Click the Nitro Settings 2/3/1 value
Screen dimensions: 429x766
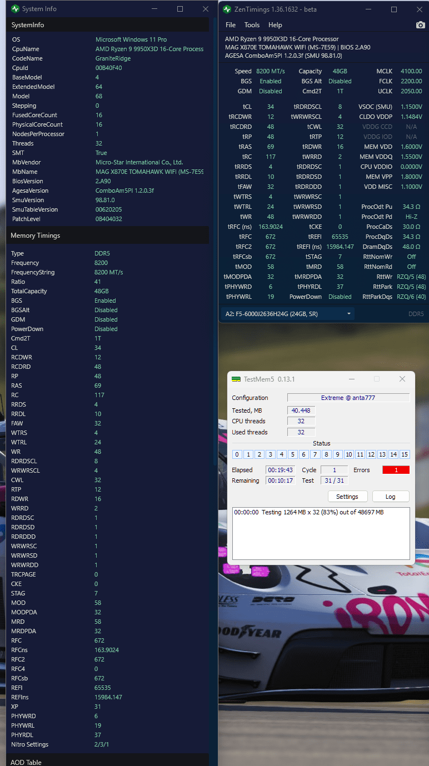pos(102,744)
